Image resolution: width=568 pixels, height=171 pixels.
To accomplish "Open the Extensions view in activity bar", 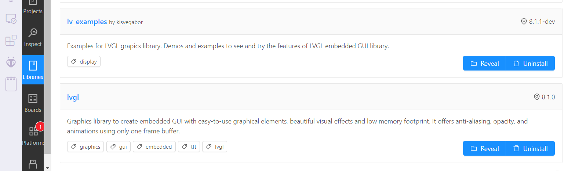I will point(11,40).
